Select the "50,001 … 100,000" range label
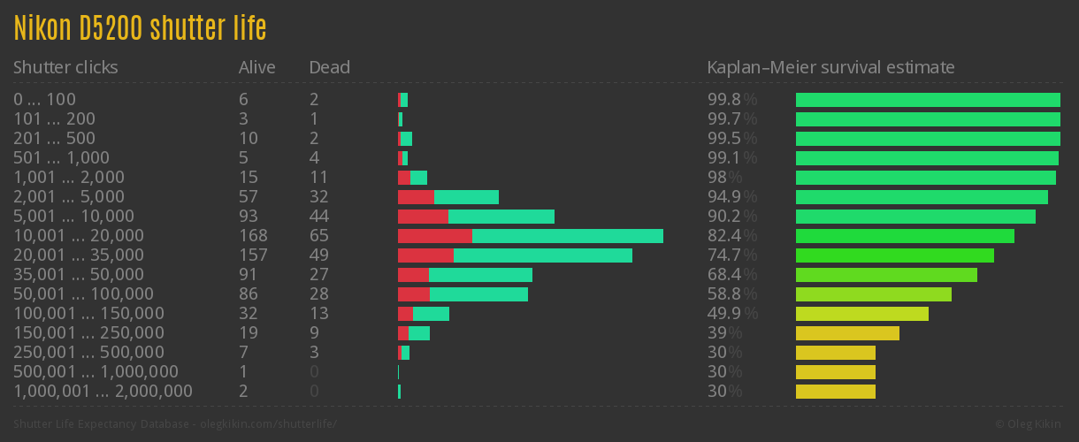This screenshot has height=442, width=1079. coord(83,294)
